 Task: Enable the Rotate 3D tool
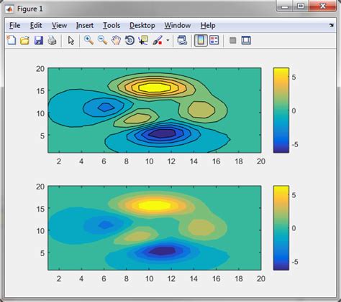[129, 40]
